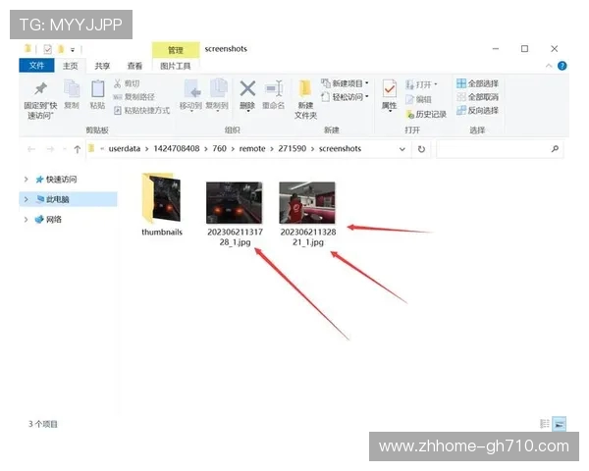Open Quick Access Toolbar customize arrow

pos(73,50)
